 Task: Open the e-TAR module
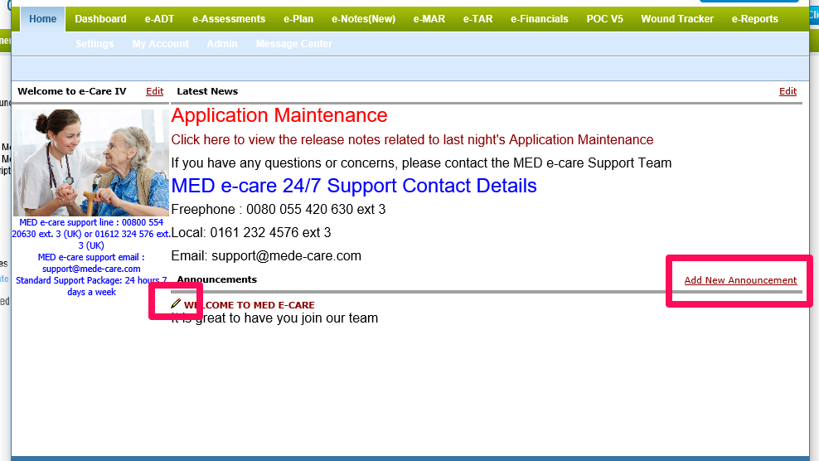click(477, 19)
